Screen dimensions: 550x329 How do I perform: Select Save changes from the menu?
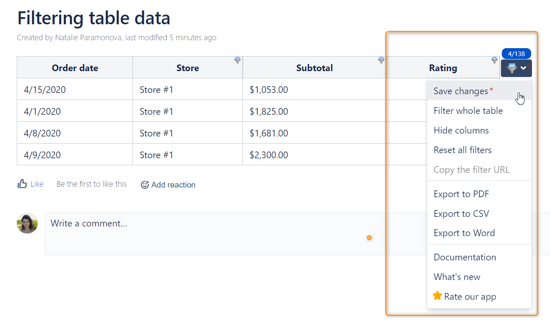[x=461, y=91]
